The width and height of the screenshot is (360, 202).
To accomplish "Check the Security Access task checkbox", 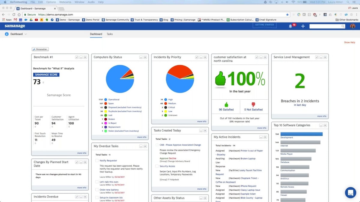I will (157, 166).
